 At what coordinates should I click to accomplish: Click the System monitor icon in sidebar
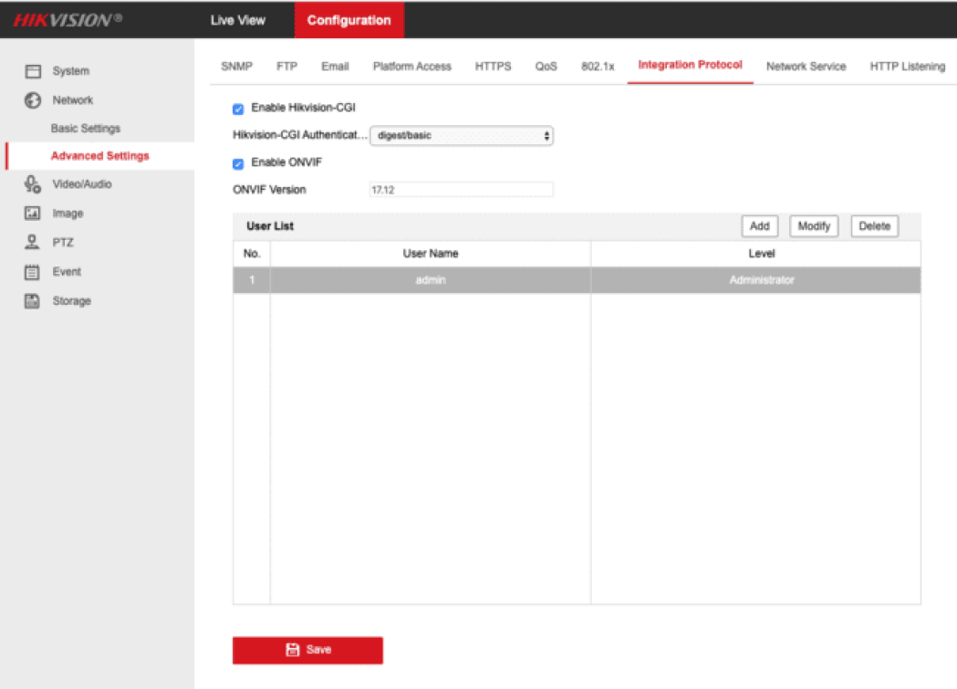pos(33,71)
